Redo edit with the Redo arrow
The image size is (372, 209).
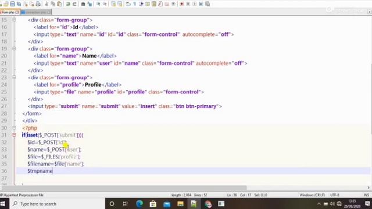coord(74,4)
